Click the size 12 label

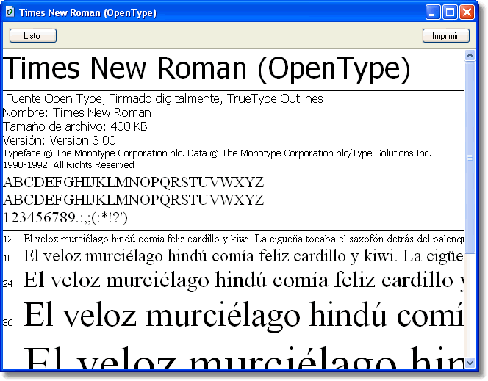tap(8, 239)
